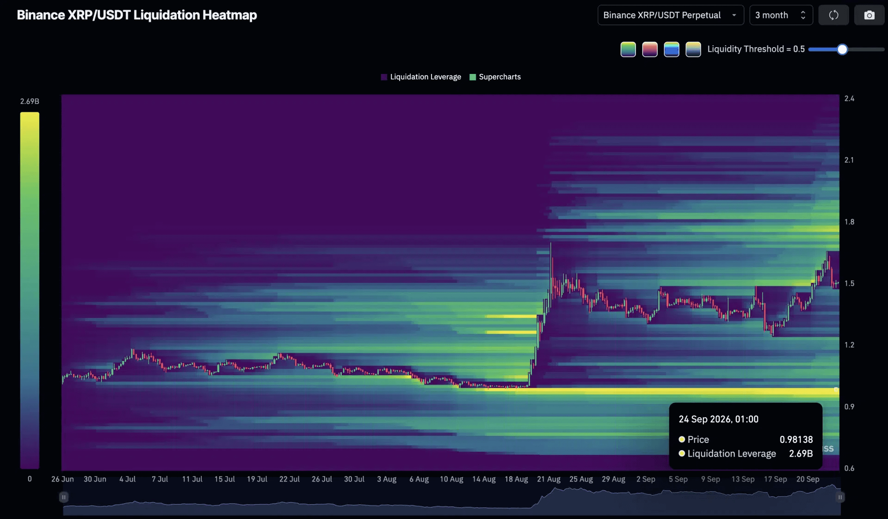
Task: Click the Liquidity Threshold slider track right end
Action: tap(882, 49)
